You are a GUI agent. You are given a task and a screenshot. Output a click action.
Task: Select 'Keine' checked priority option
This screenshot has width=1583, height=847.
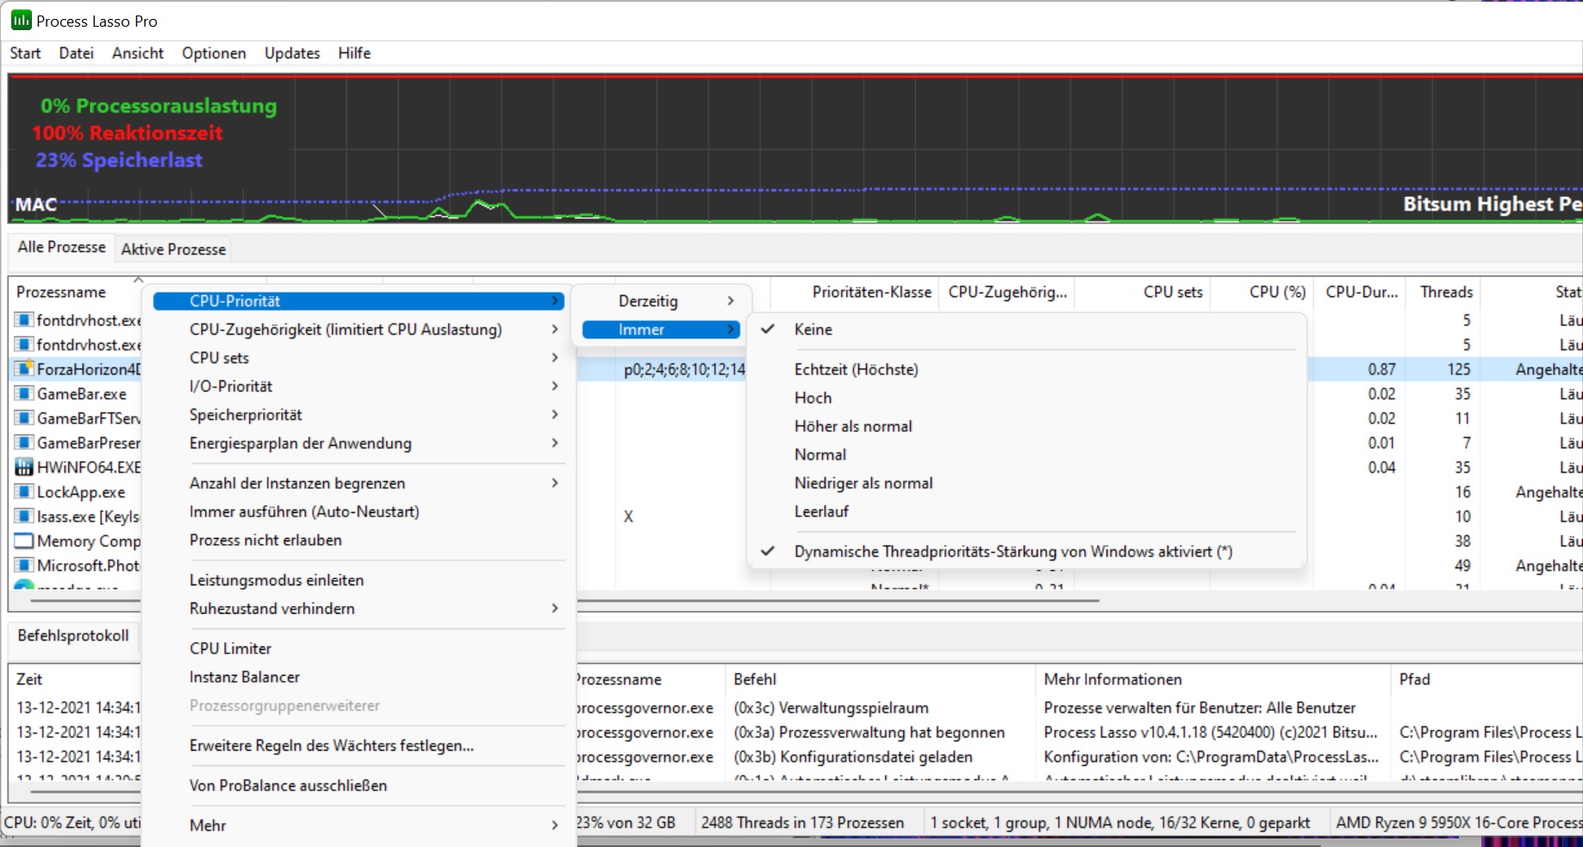tap(1026, 330)
